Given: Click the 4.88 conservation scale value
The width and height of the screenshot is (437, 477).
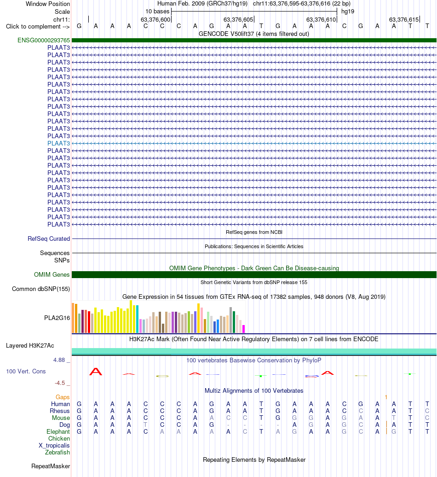Looking at the screenshot, I should (x=59, y=360).
